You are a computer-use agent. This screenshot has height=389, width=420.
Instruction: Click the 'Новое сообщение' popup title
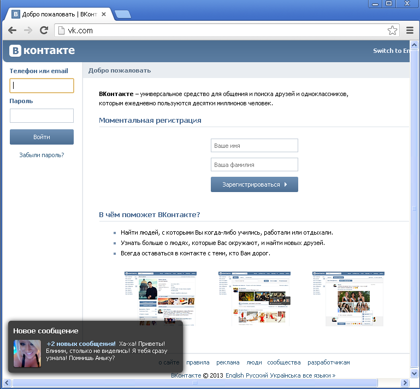(x=46, y=331)
